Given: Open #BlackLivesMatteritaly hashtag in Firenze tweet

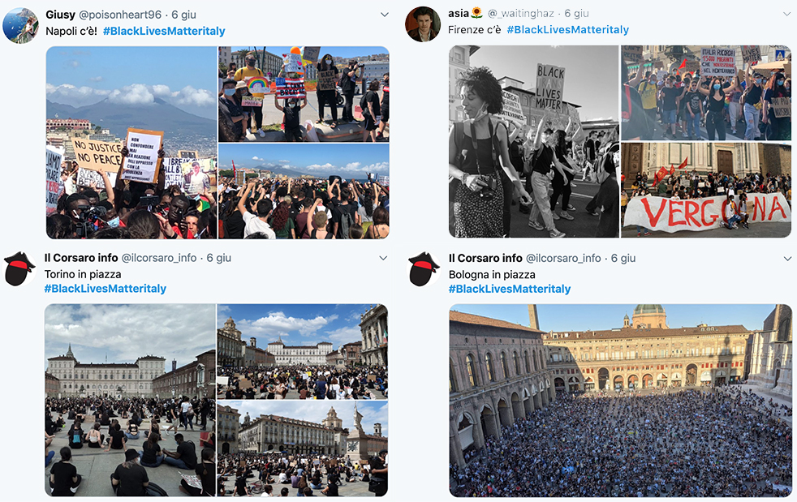Looking at the screenshot, I should [568, 30].
